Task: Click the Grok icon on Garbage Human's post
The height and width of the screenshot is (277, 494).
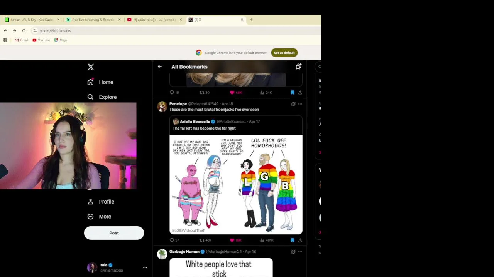Action: (293, 252)
